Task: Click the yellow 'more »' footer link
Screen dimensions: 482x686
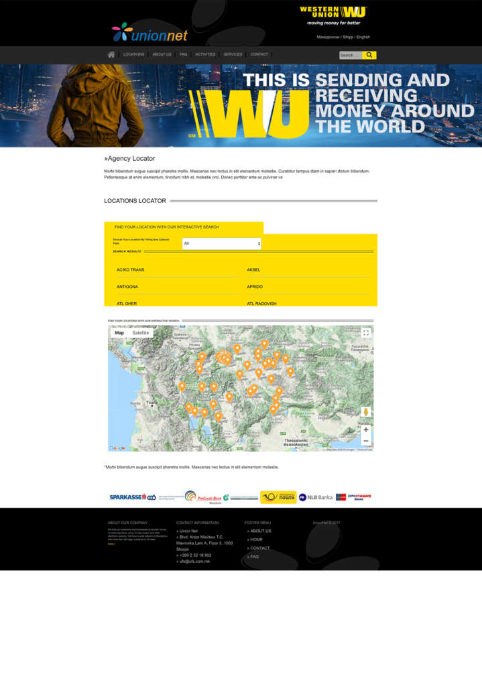Action: (112, 544)
